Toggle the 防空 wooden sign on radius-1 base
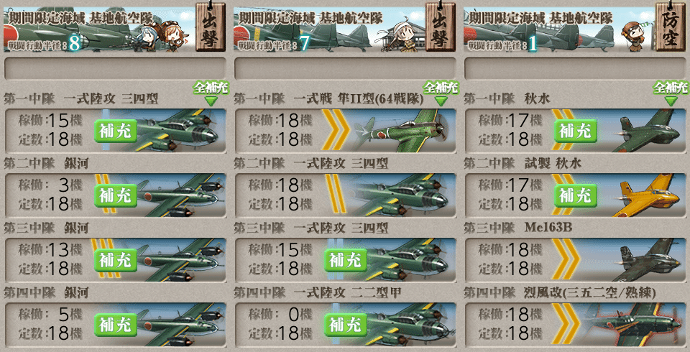 click(670, 27)
